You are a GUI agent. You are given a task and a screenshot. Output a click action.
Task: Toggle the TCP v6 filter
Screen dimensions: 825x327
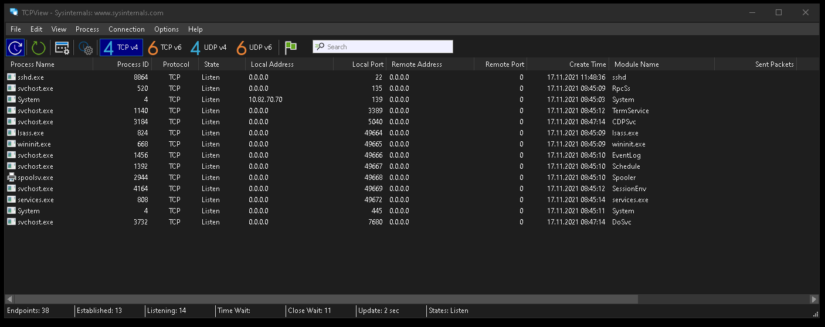pyautogui.click(x=165, y=47)
